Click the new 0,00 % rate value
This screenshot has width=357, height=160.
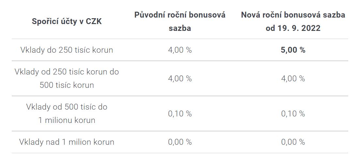(x=293, y=142)
